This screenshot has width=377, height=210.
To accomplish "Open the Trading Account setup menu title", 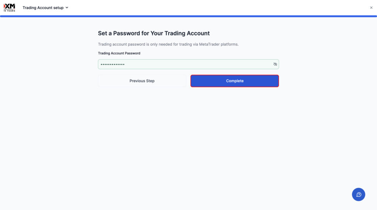I will click(x=43, y=8).
